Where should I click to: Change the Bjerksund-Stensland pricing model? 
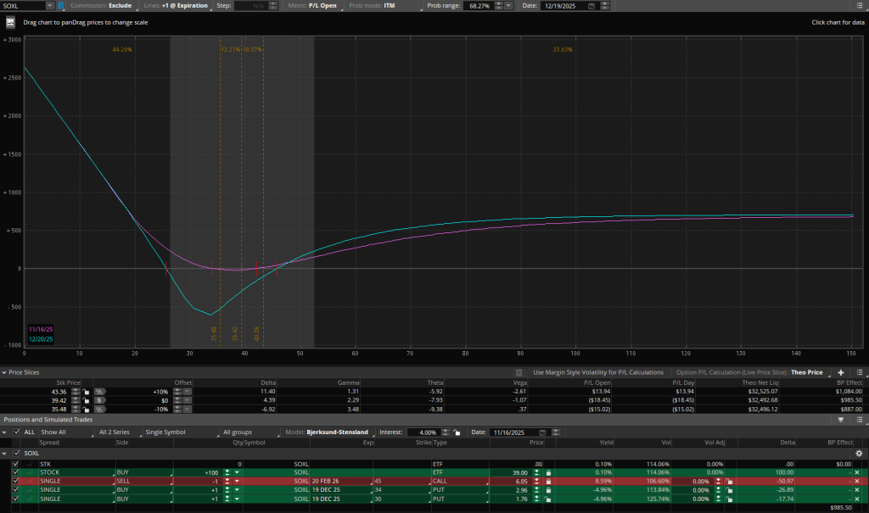point(337,432)
